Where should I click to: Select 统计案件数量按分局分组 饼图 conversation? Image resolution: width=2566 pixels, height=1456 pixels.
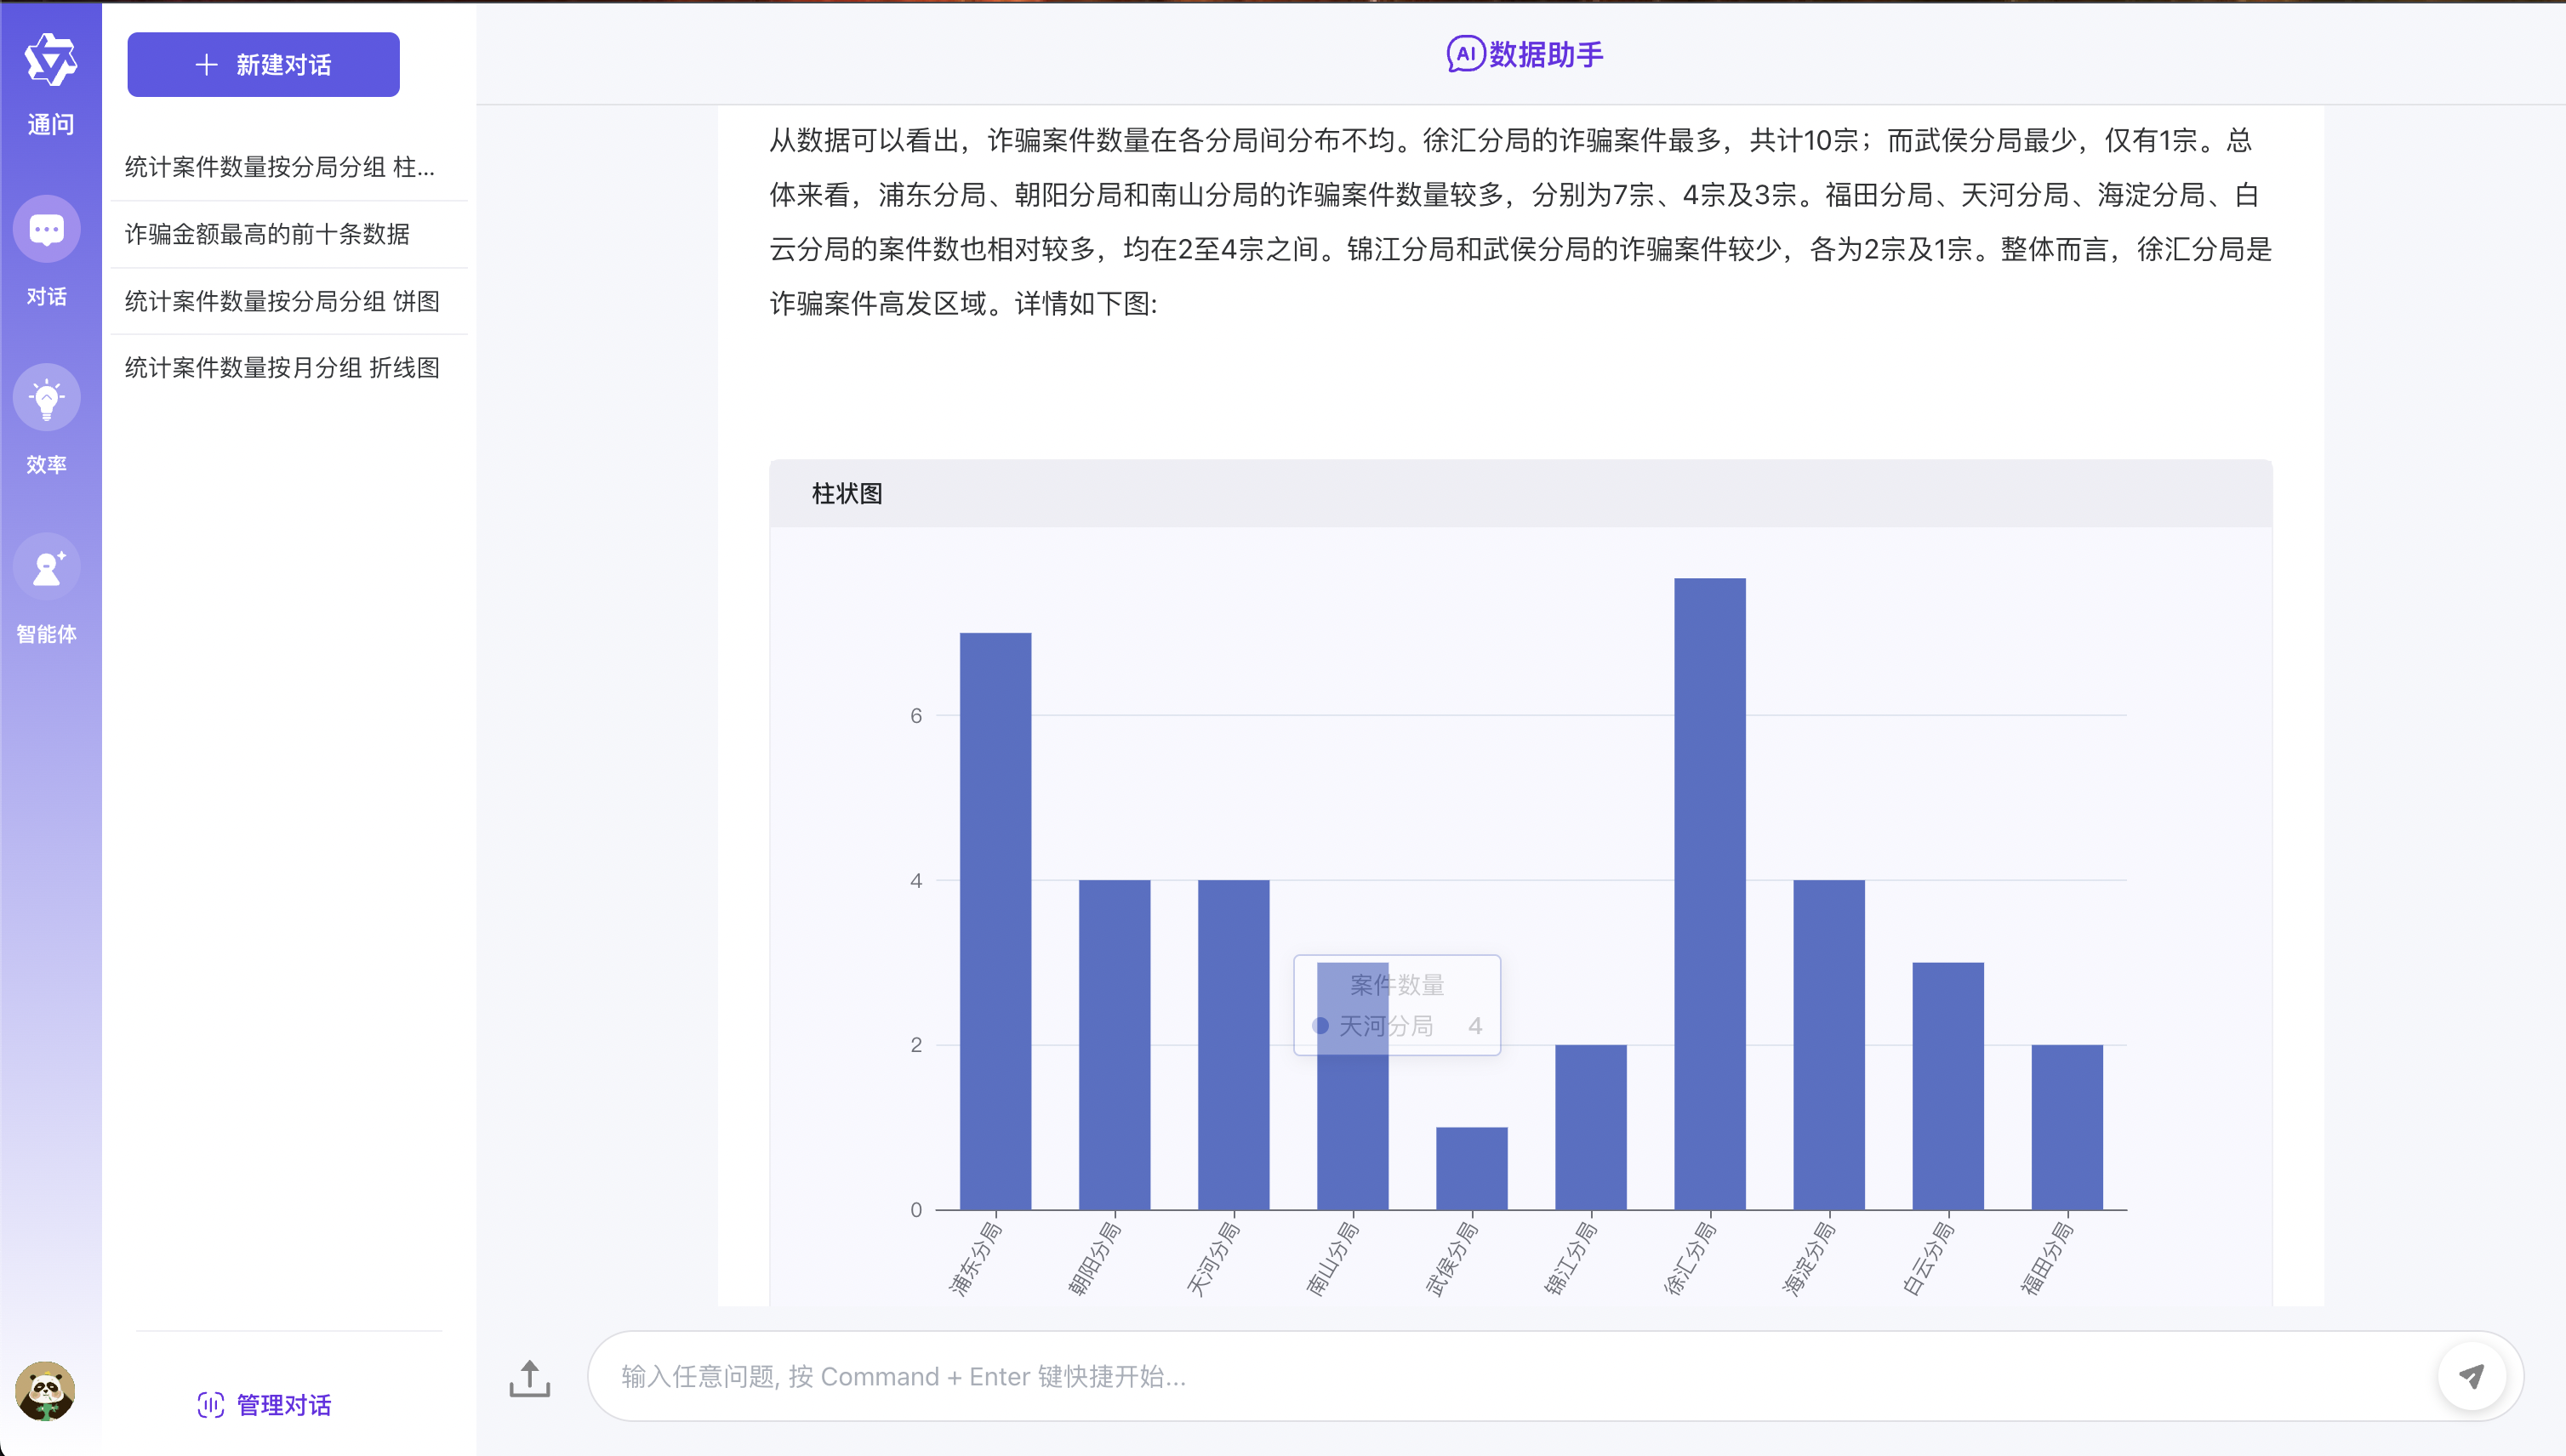tap(282, 301)
